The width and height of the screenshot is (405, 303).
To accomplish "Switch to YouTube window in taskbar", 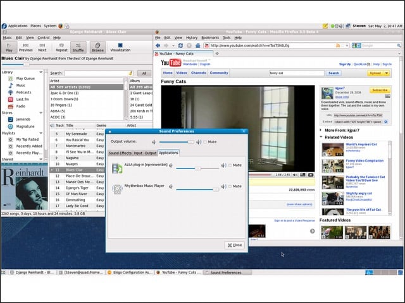I will [x=178, y=272].
